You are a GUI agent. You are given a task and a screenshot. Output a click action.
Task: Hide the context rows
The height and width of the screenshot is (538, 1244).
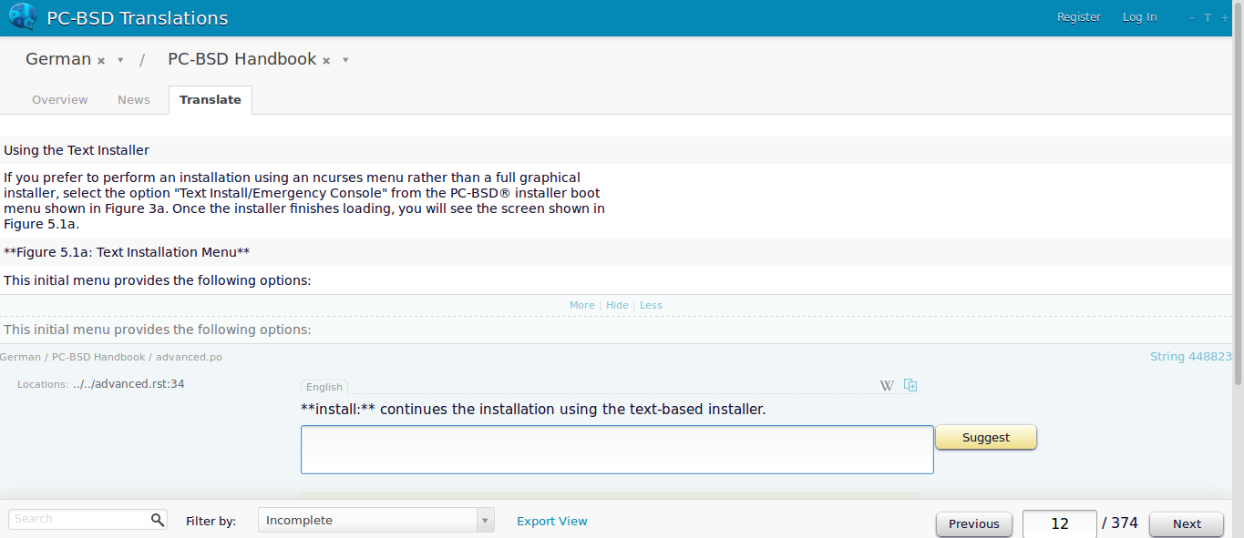coord(618,306)
